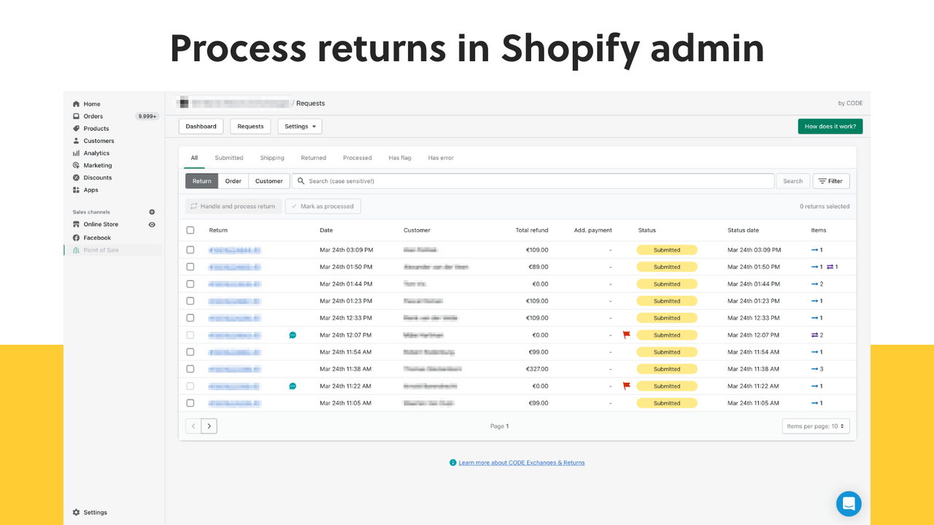The width and height of the screenshot is (934, 525).
Task: Open the Settings dropdown in the app toolbar
Action: (x=299, y=125)
